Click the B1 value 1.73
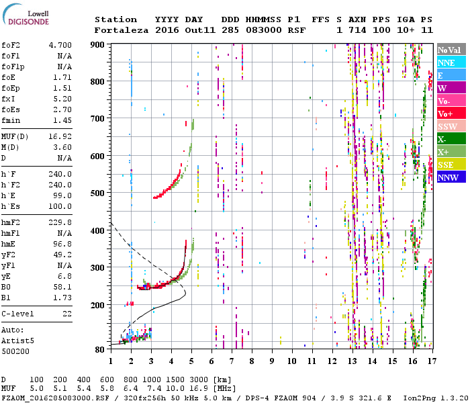This screenshot has width=470, height=403. pyautogui.click(x=62, y=298)
